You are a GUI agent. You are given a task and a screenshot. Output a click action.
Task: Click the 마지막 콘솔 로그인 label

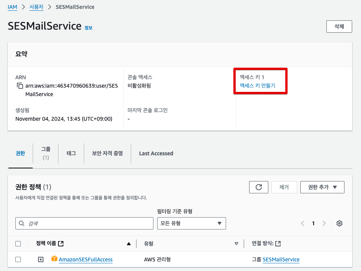click(148, 110)
